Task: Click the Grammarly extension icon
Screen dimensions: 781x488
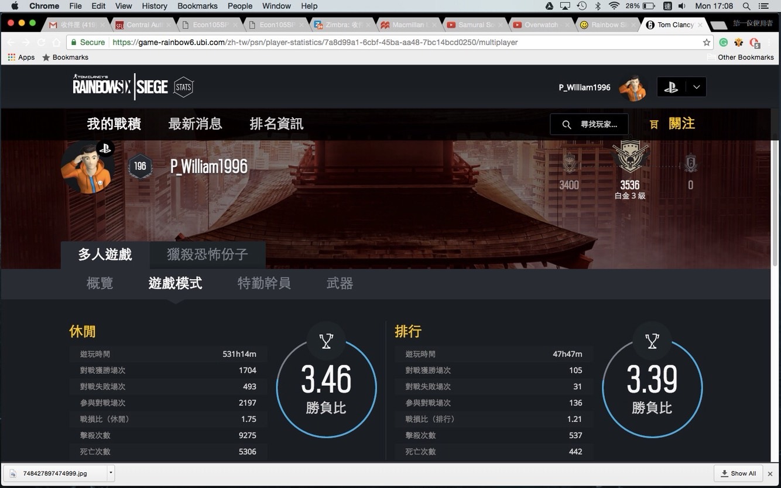Action: pyautogui.click(x=724, y=42)
